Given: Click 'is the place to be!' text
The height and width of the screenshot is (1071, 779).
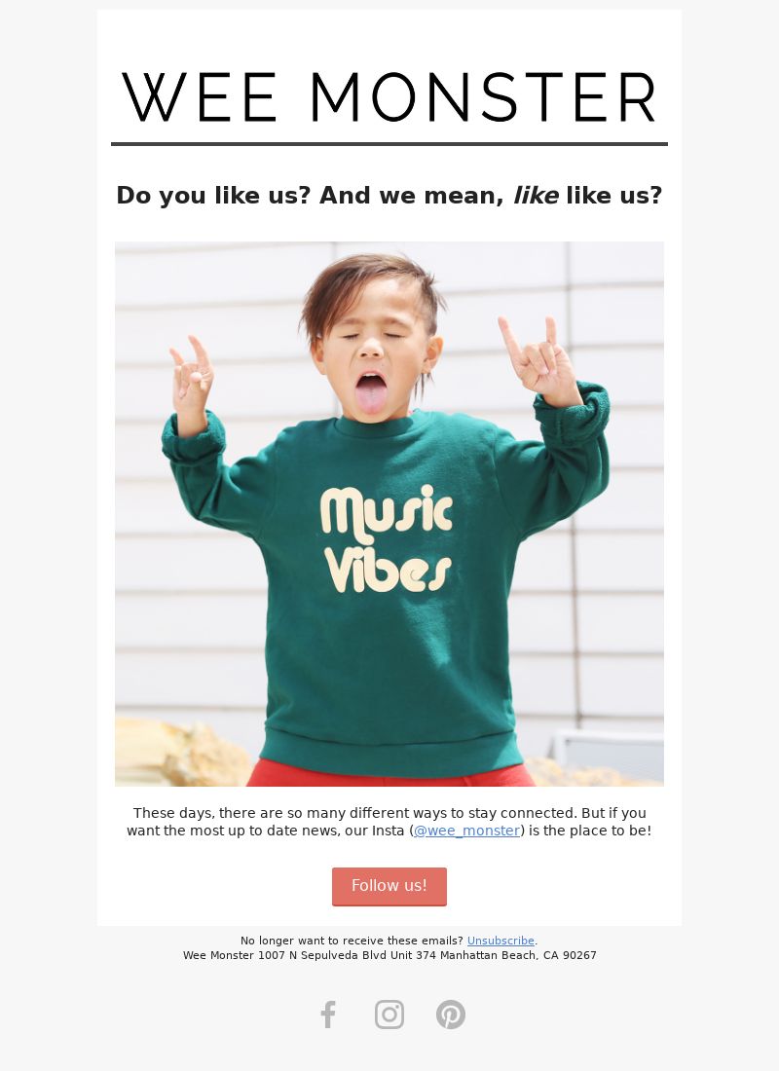Looking at the screenshot, I should point(588,831).
